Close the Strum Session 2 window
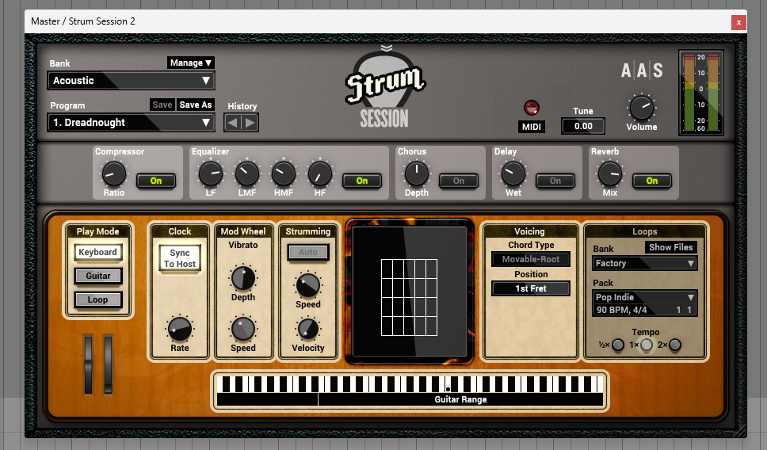 tap(738, 22)
